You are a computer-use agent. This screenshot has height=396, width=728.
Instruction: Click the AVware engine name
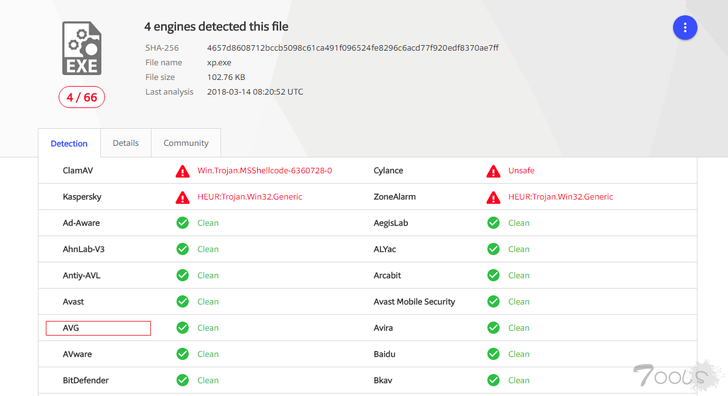(x=78, y=354)
